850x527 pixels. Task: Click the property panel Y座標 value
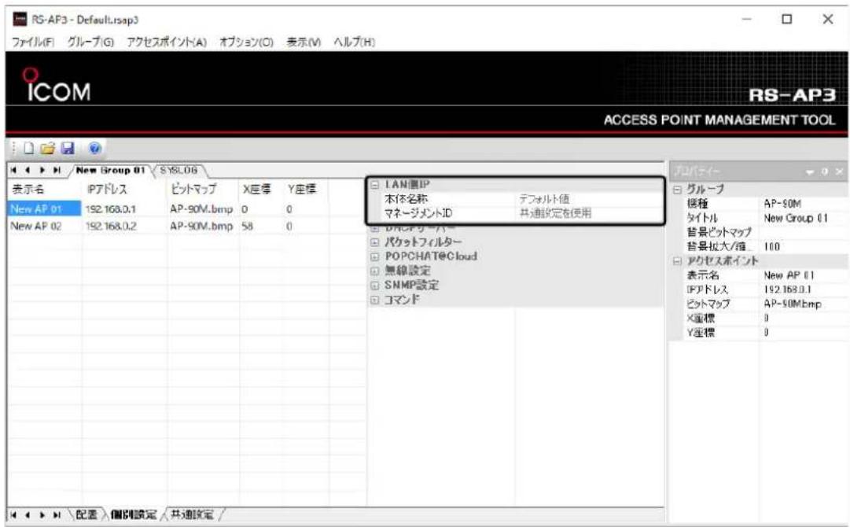pyautogui.click(x=804, y=333)
